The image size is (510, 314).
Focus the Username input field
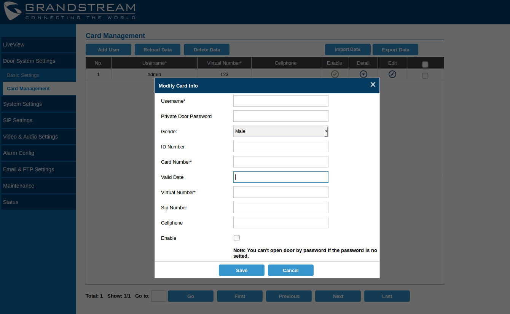pyautogui.click(x=281, y=101)
